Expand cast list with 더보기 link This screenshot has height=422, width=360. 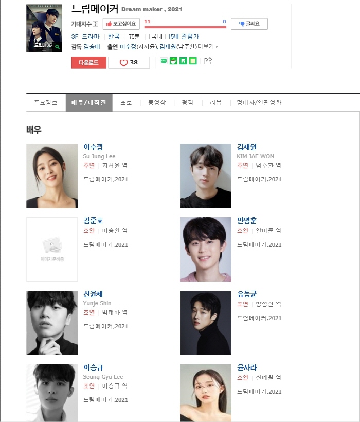click(206, 47)
